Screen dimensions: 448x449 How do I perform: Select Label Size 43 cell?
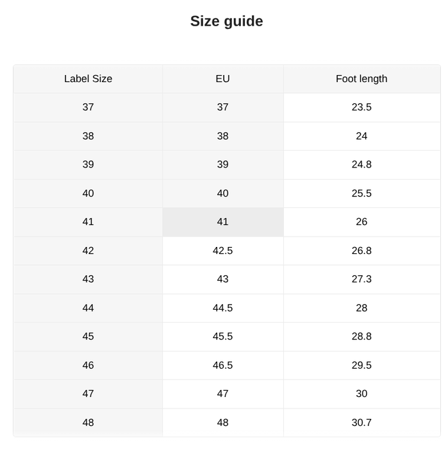pos(88,279)
